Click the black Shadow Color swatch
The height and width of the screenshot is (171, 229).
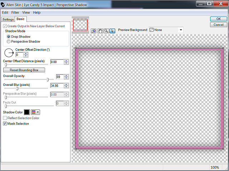coord(27,112)
